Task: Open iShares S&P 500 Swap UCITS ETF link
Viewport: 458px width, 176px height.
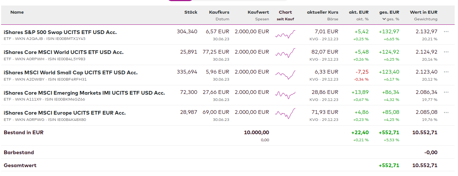Action: tap(60, 32)
